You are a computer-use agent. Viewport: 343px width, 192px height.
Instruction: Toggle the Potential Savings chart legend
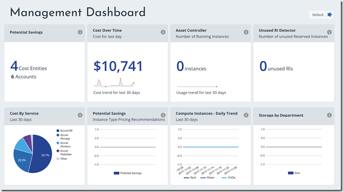[128, 173]
